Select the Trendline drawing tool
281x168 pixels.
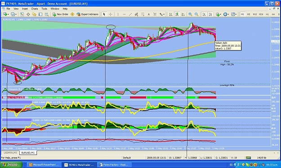(130, 14)
